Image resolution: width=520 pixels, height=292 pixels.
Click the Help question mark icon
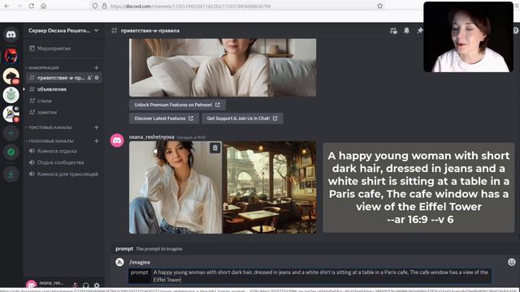[516, 31]
